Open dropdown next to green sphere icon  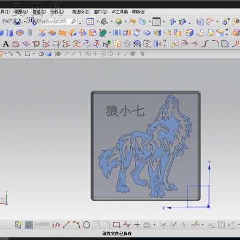[x=125, y=22]
